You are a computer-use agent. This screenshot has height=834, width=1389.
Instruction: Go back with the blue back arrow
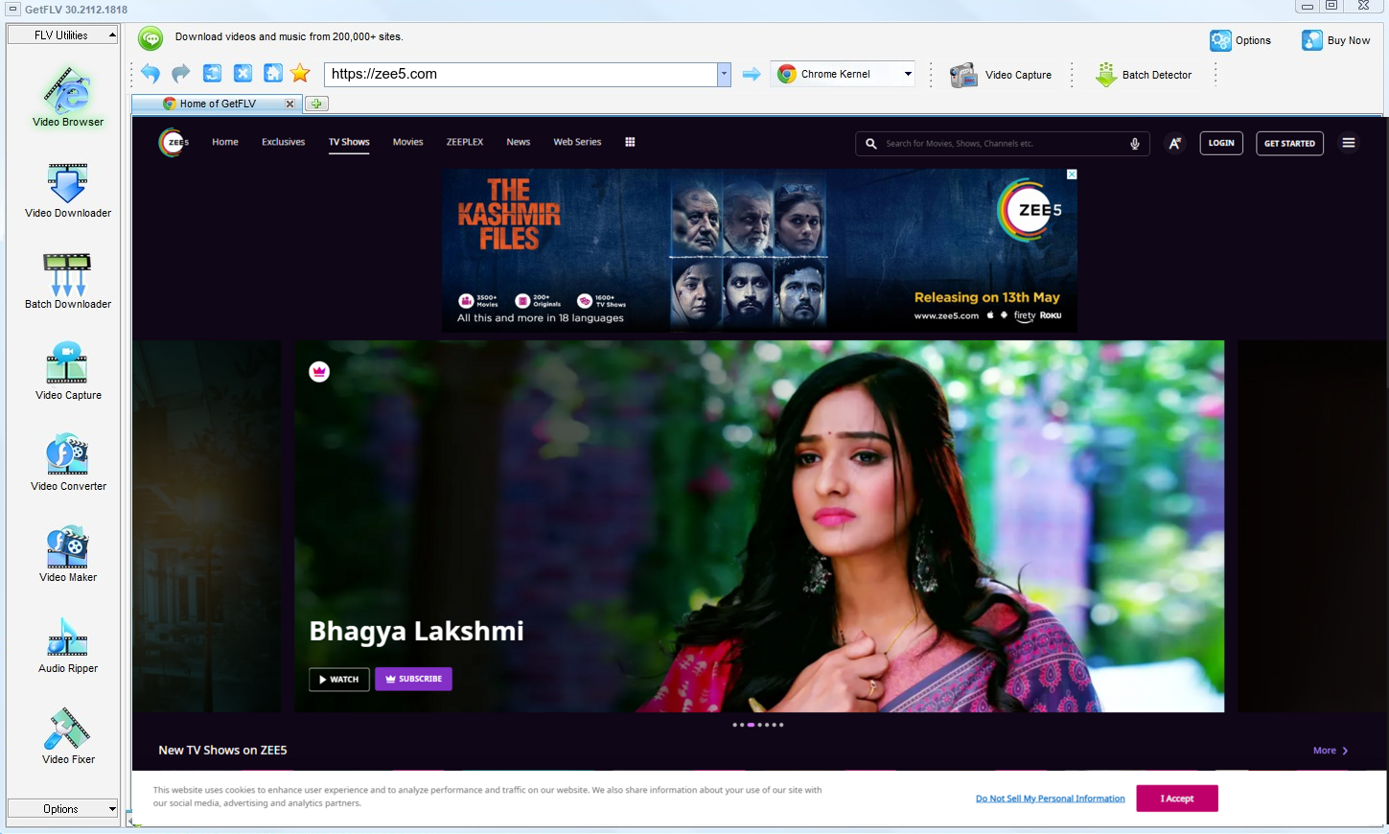click(150, 74)
